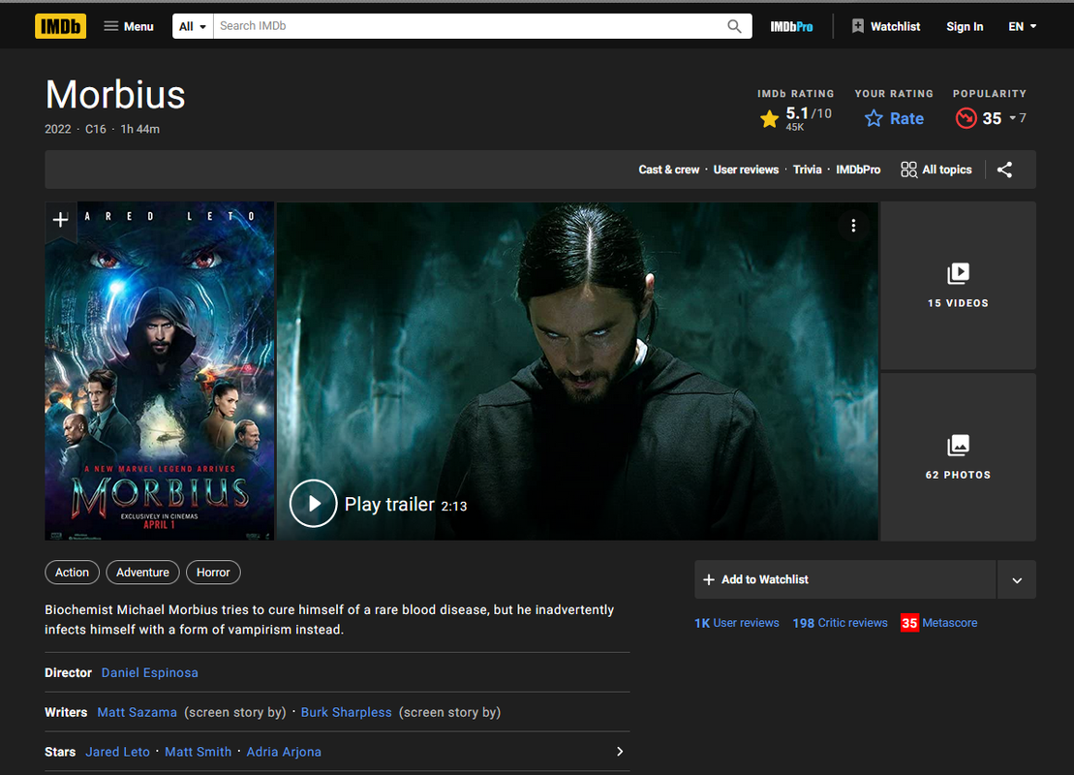Viewport: 1074px width, 775px height.
Task: Expand the All search category dropdown
Action: pos(193,26)
